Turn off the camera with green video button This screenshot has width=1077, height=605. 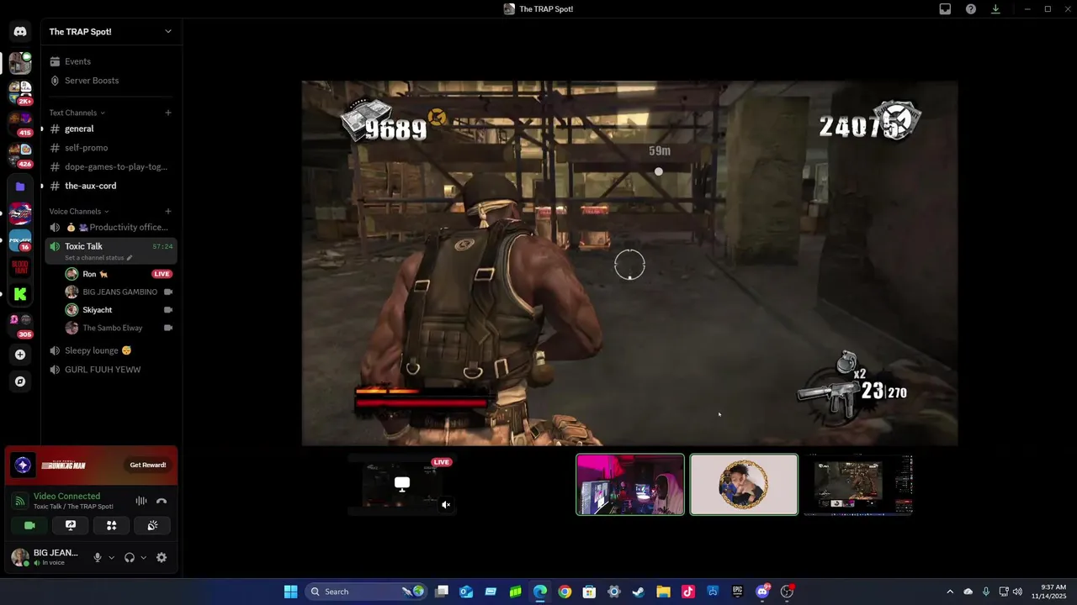tap(29, 525)
